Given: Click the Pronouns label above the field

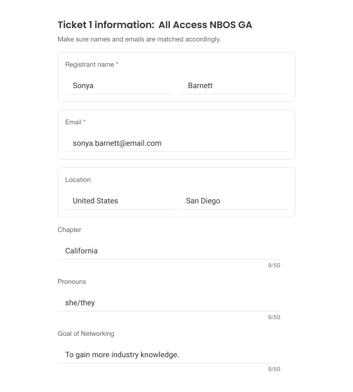Looking at the screenshot, I should point(72,281).
